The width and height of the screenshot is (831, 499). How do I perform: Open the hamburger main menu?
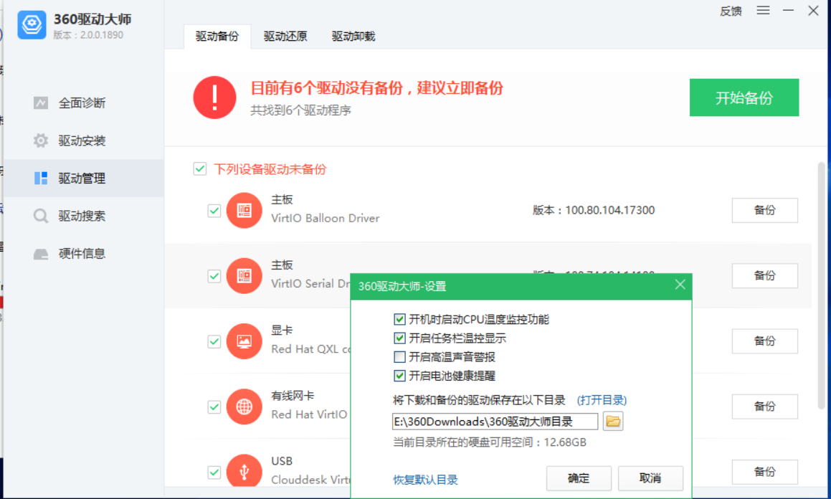763,11
